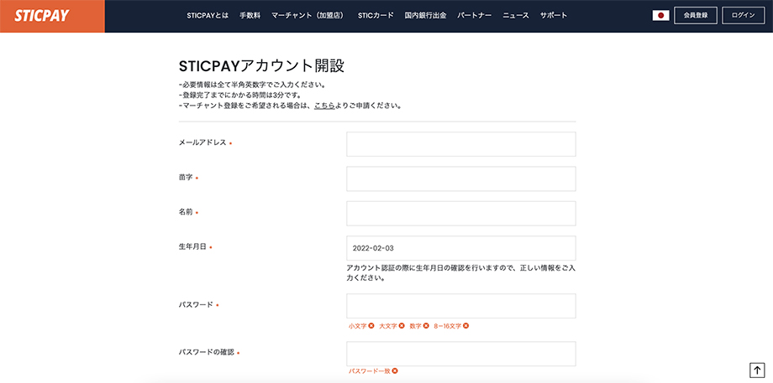The image size is (773, 383).
Task: Click the 8~16文字 requirement indicator
Action: click(451, 326)
